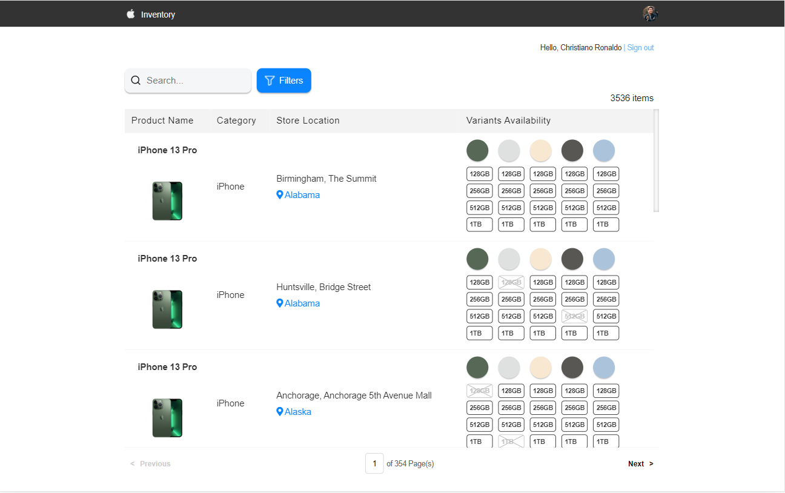Click the Category column header
Viewport: 785px width, 493px height.
coord(236,121)
